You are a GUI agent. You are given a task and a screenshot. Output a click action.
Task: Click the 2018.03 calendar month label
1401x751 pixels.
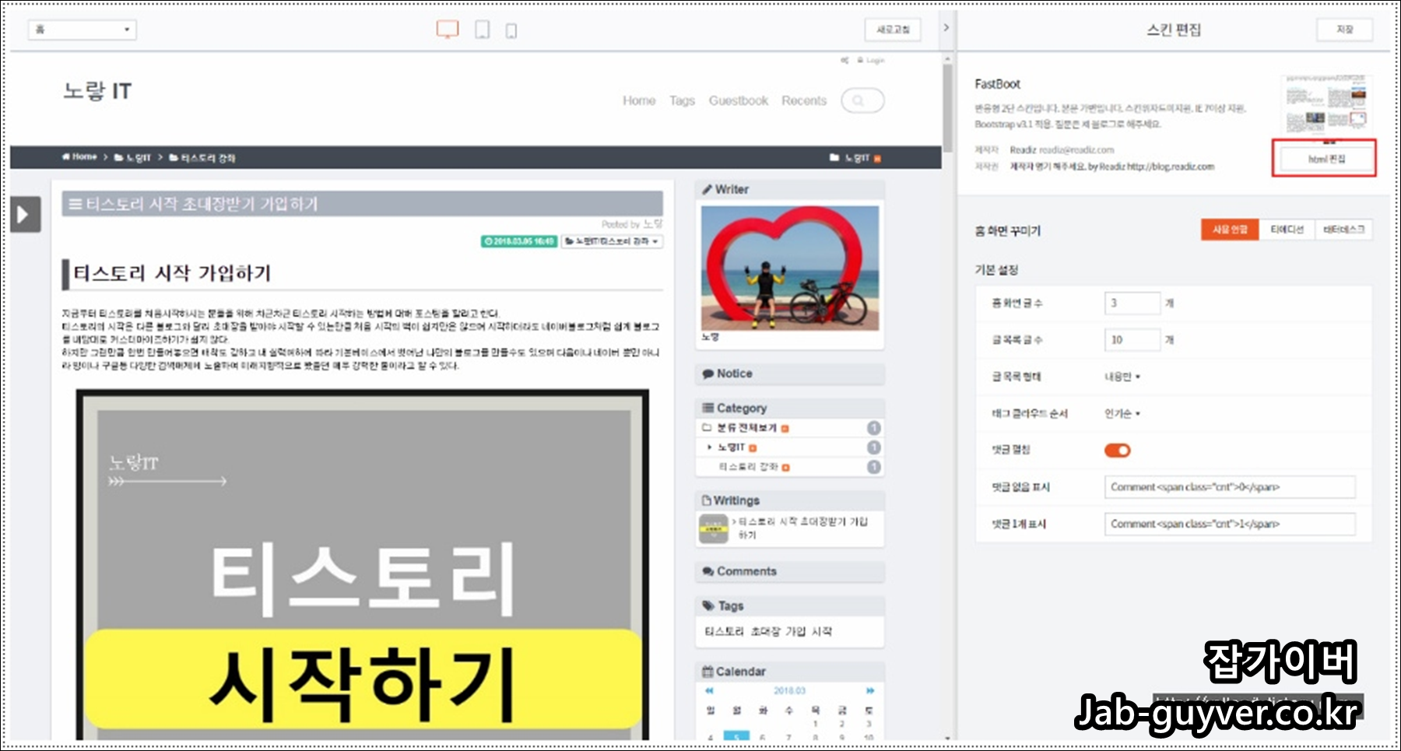pos(789,691)
